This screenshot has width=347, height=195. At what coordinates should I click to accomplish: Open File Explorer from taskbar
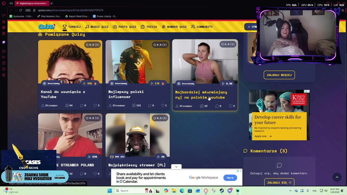(x=174, y=191)
